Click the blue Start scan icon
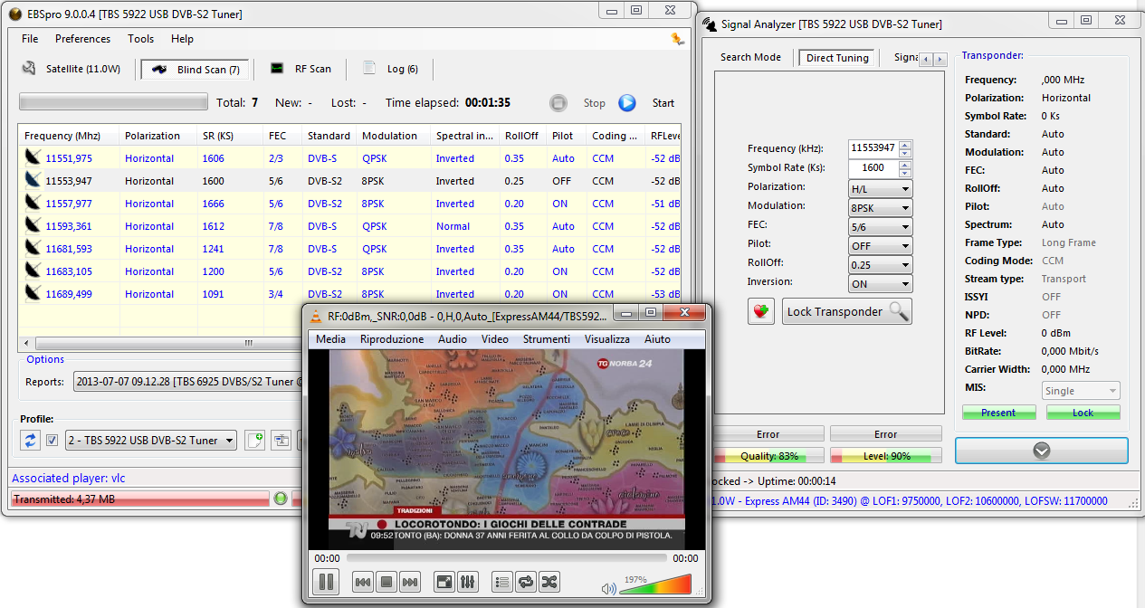1145x608 pixels. click(x=627, y=103)
